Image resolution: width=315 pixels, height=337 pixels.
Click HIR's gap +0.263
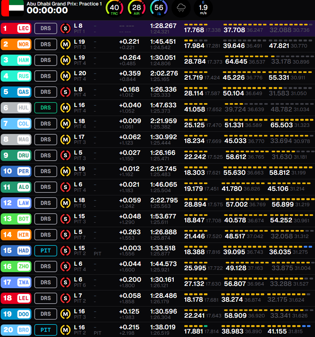(x=130, y=232)
